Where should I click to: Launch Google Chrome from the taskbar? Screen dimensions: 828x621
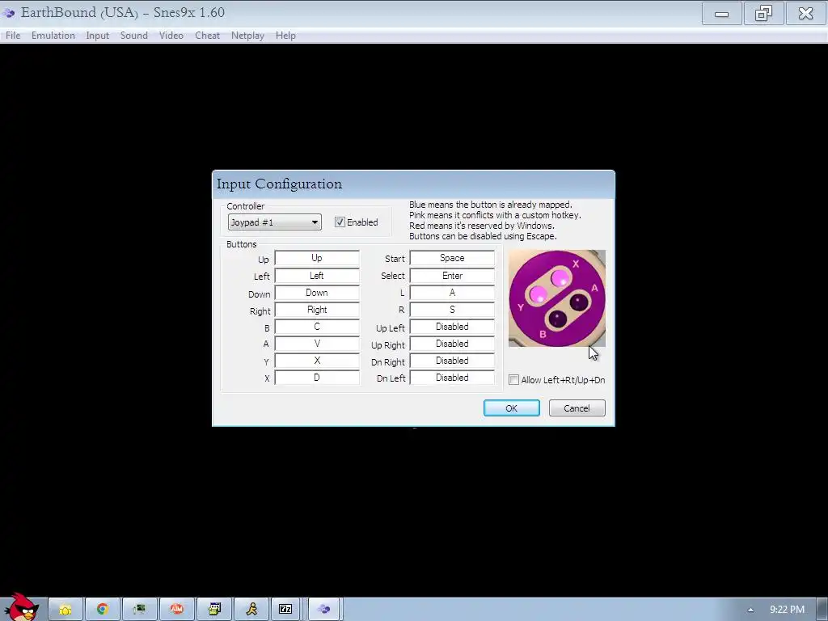click(103, 610)
